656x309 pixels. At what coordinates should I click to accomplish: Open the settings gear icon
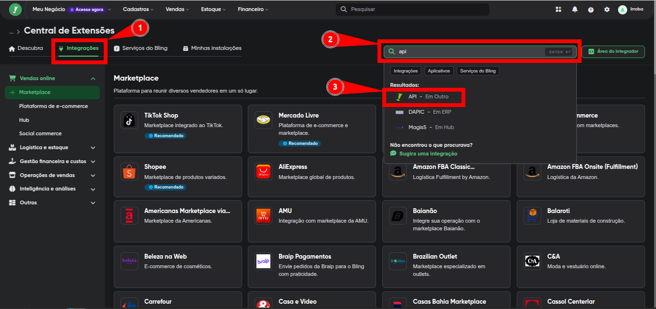click(x=607, y=10)
